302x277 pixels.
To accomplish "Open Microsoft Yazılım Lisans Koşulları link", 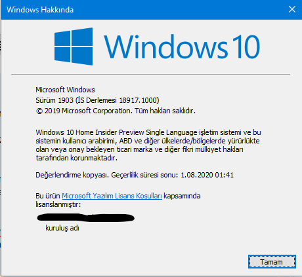I will [x=112, y=196].
